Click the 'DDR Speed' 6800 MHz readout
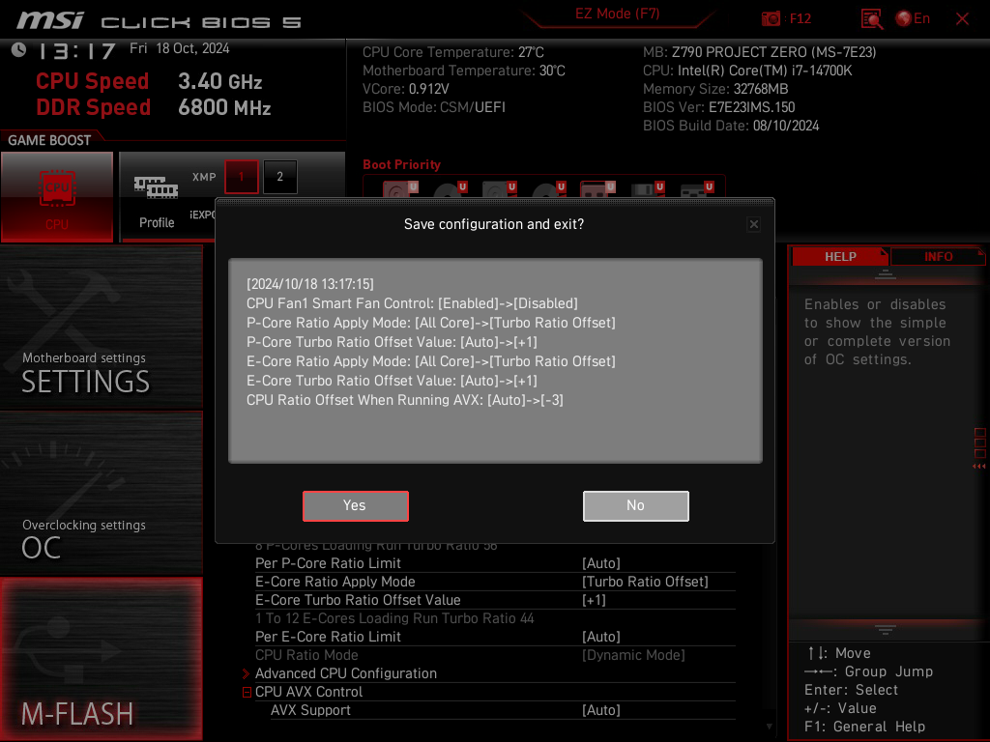990x742 pixels. (x=154, y=107)
